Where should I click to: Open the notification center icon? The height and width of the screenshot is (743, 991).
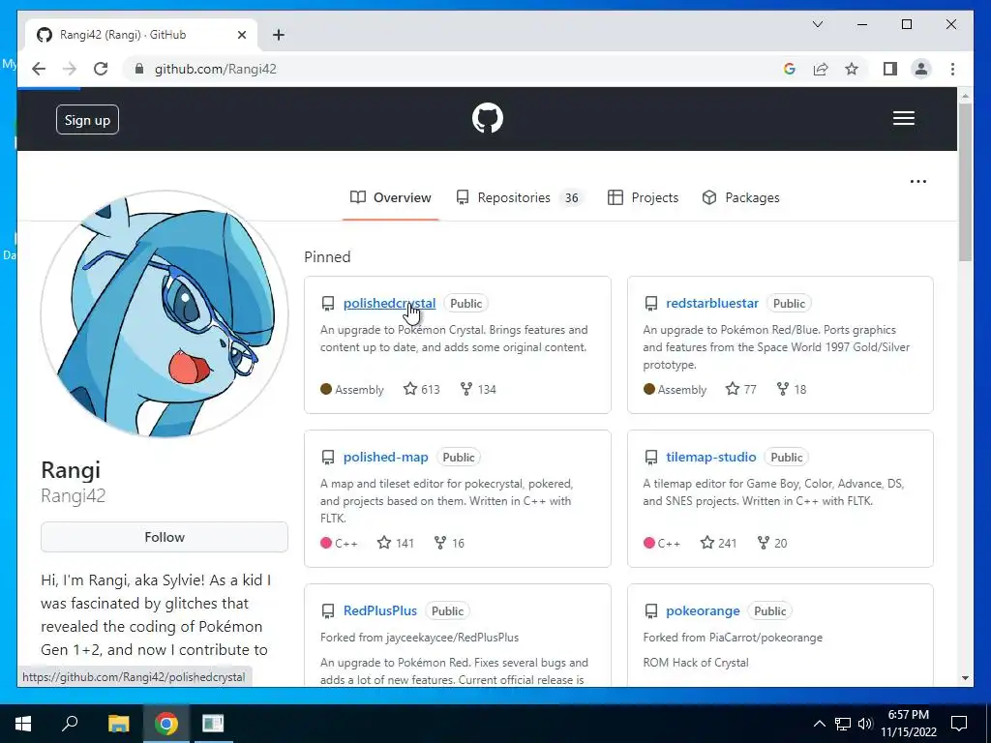[x=959, y=724]
